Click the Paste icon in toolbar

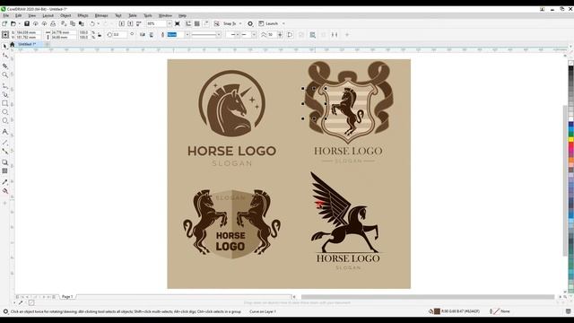pyautogui.click(x=82, y=23)
